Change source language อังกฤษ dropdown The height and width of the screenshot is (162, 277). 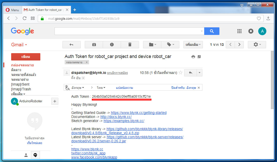78,88
